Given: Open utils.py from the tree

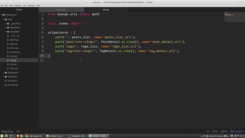Looking at the screenshot, I should click(x=13, y=64).
